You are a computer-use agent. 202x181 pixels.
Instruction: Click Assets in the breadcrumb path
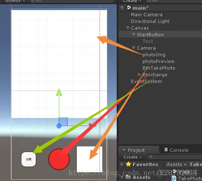click(x=174, y=164)
